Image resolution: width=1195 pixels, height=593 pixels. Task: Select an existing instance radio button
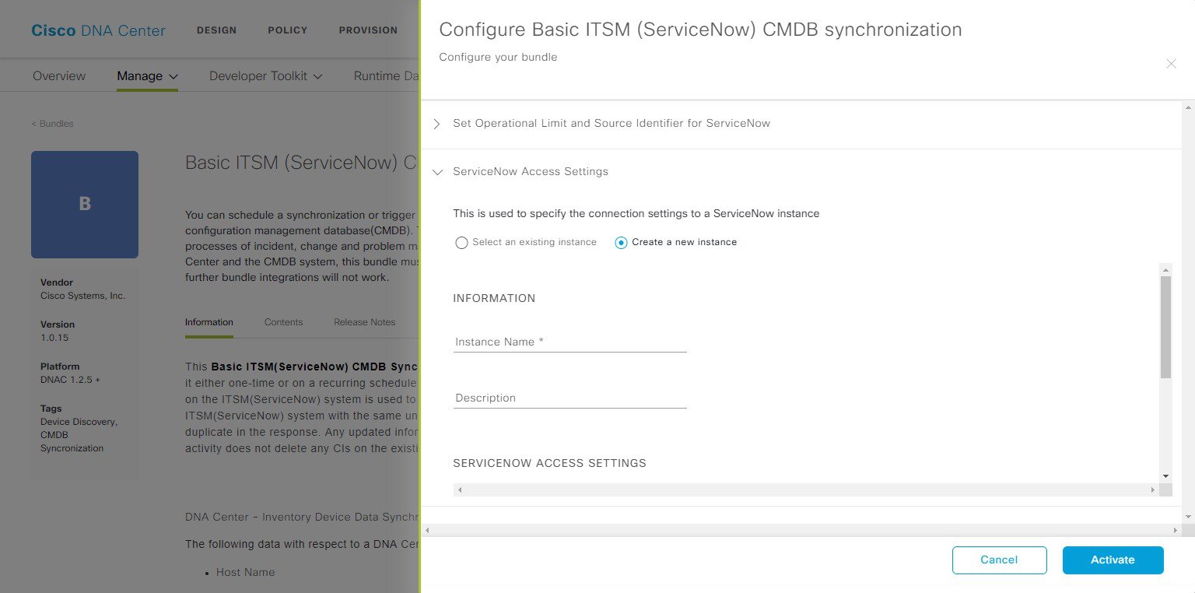click(461, 243)
